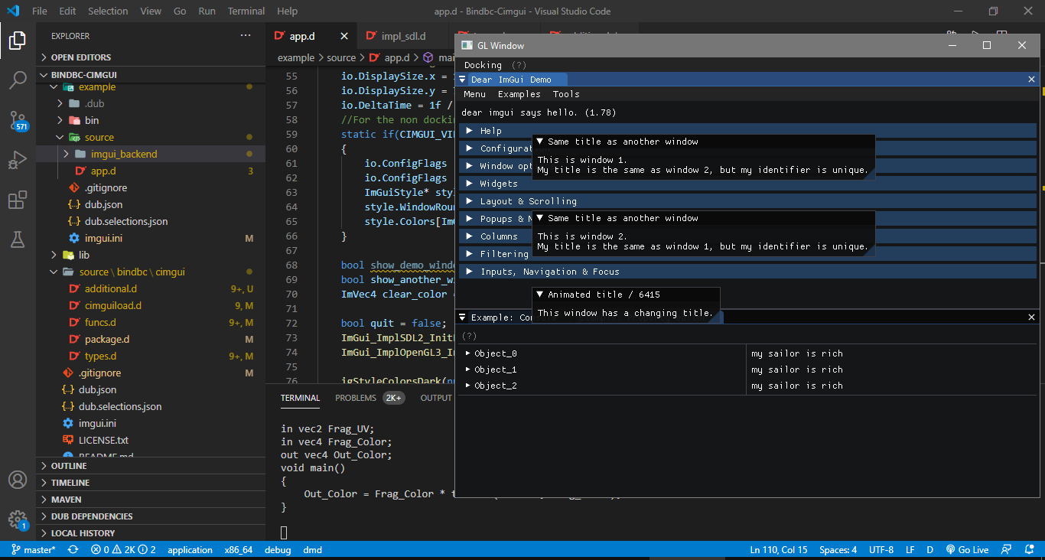This screenshot has height=560, width=1045.
Task: Open the Examples menu in ImGui demo
Action: pyautogui.click(x=519, y=94)
